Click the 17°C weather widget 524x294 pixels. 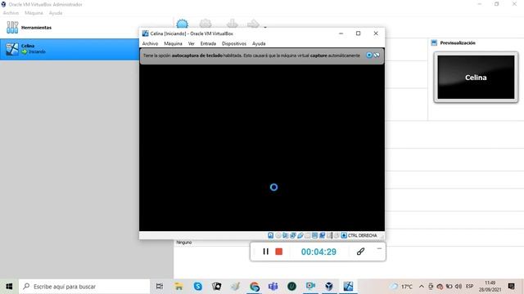point(401,287)
